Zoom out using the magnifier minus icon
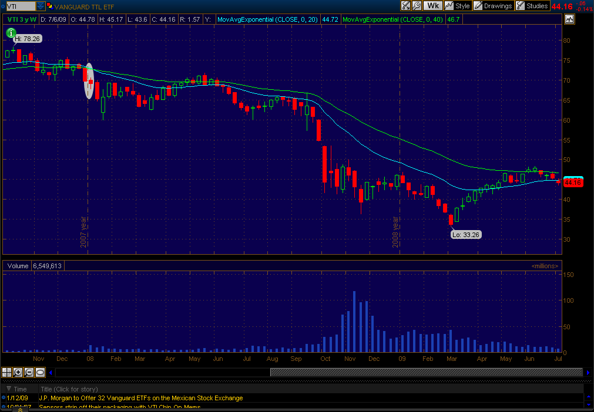 pos(29,372)
